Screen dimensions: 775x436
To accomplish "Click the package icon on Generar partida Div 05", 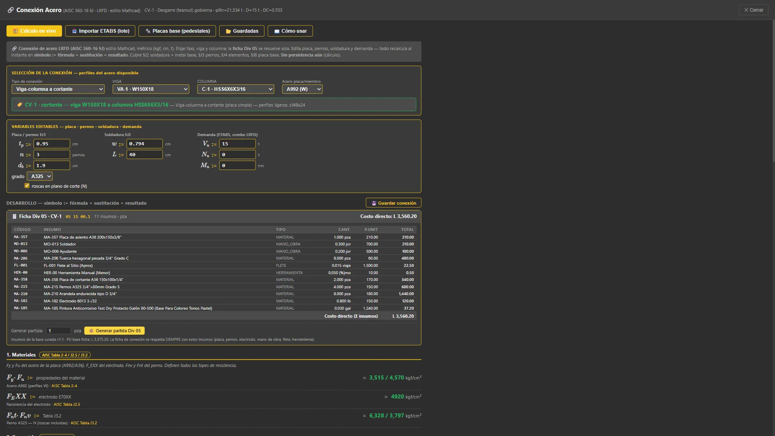I will (91, 331).
